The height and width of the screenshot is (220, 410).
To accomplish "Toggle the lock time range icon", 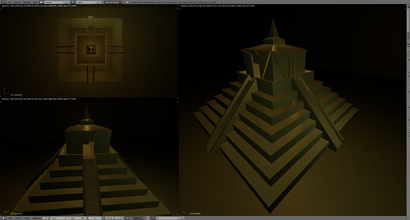I will 48,218.
